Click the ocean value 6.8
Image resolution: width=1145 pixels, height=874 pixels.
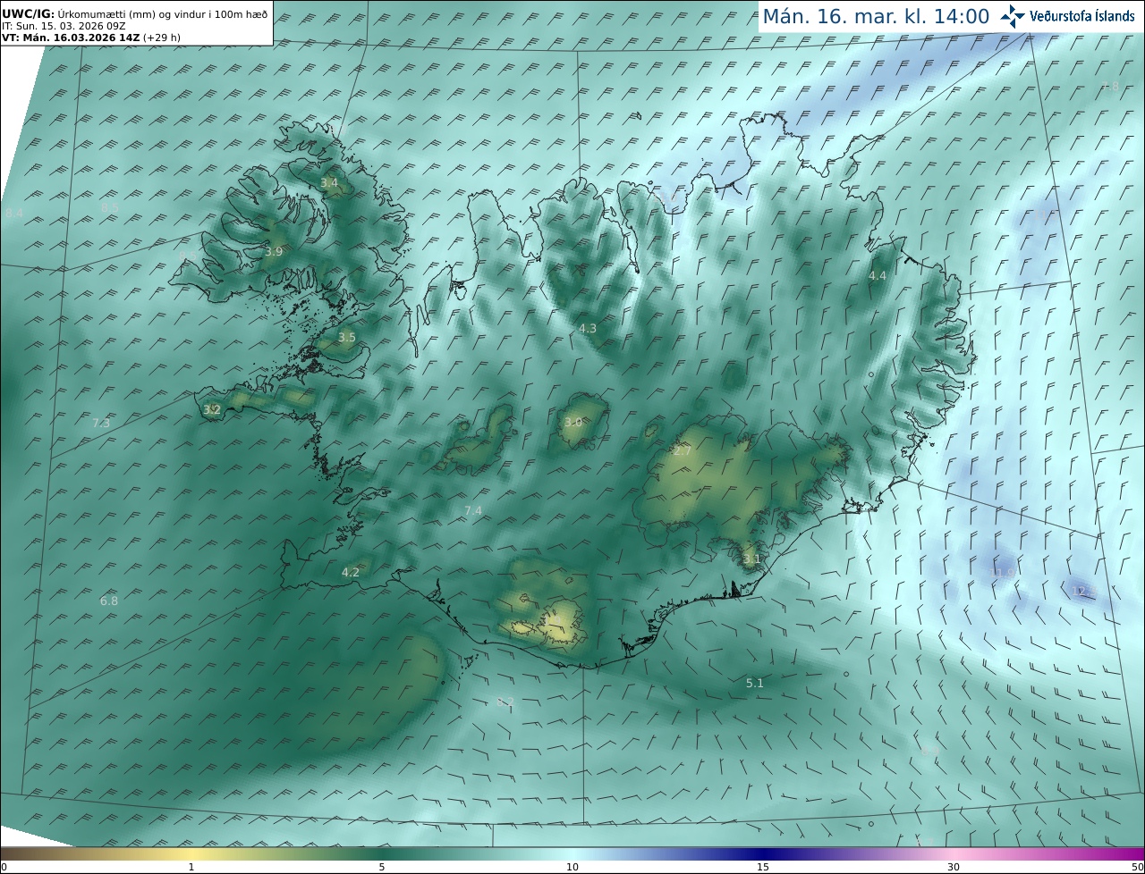click(109, 601)
